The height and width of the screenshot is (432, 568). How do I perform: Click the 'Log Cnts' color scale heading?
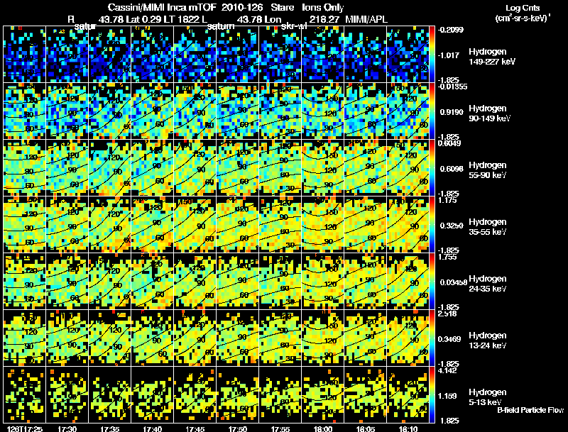523,8
